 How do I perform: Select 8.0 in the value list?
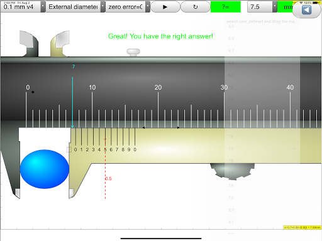tap(262, 210)
